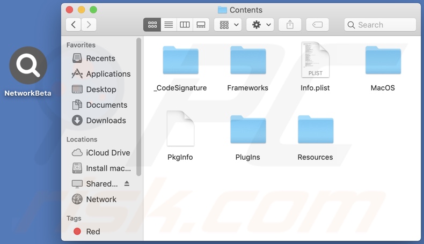Viewport: 424px width, 244px height.
Task: Open the Install mac... volume
Action: pyautogui.click(x=100, y=168)
